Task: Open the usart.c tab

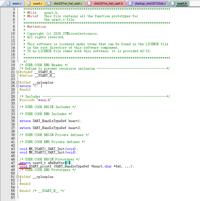Action: click(35, 3)
